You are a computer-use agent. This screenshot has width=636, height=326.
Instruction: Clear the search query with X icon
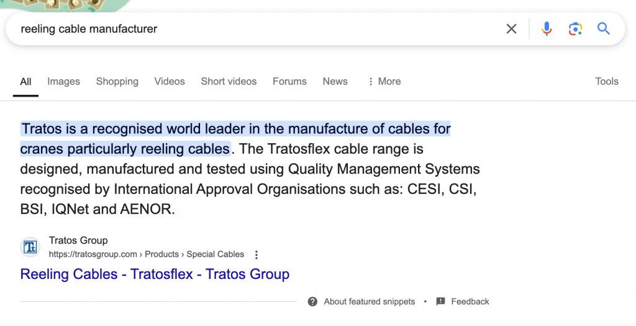[511, 29]
